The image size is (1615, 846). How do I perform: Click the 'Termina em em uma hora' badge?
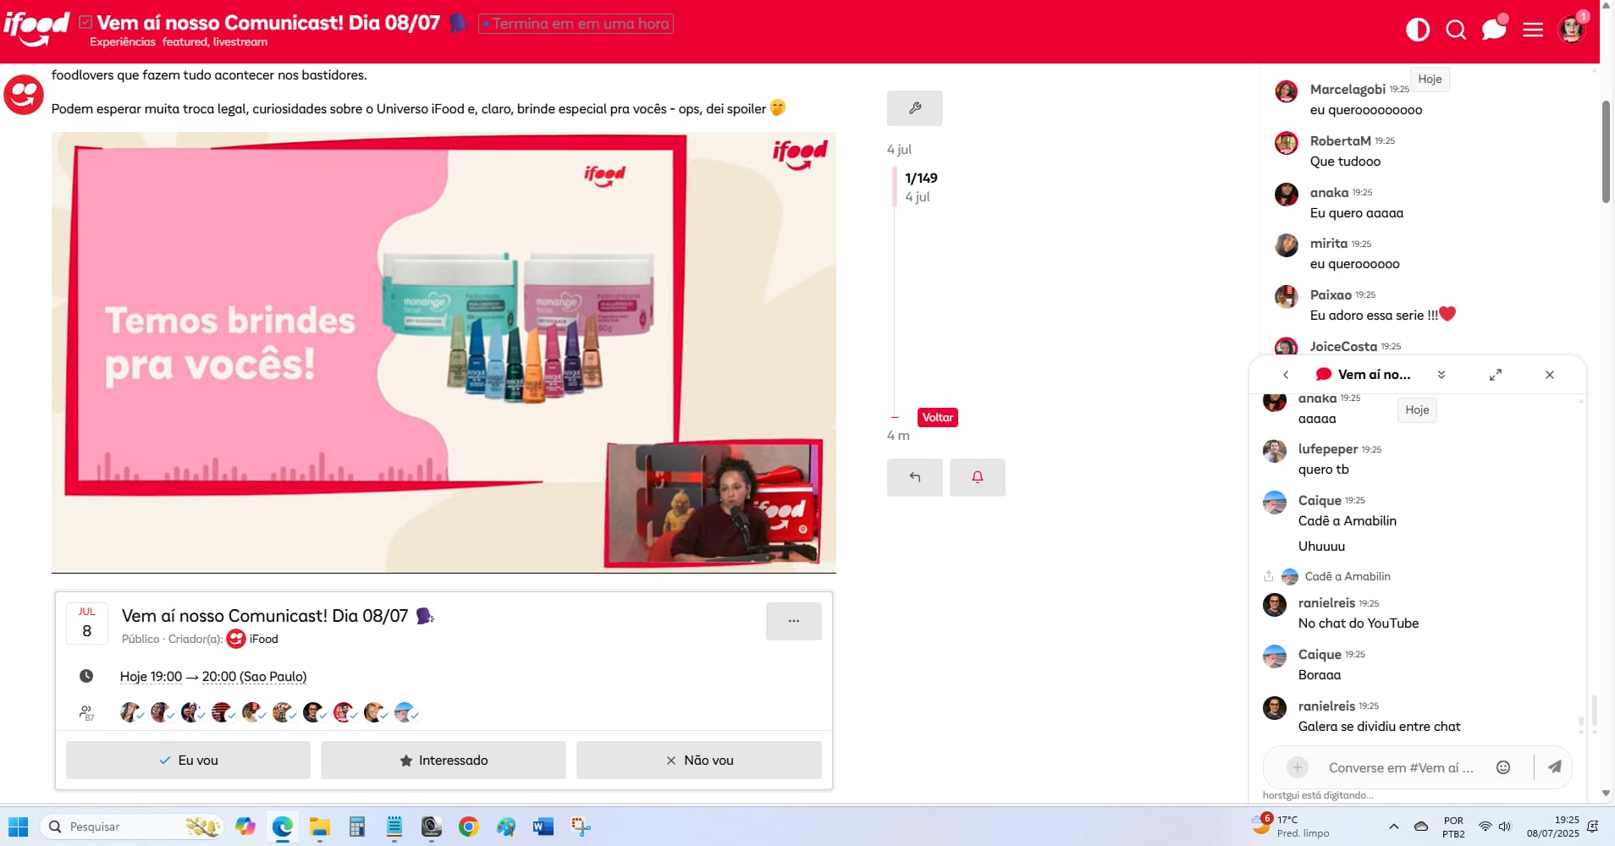coord(576,24)
